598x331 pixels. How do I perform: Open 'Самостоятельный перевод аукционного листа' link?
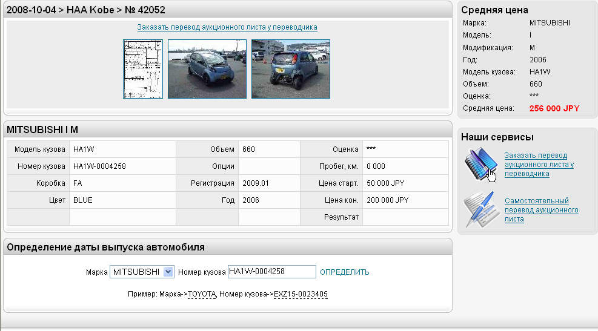(x=541, y=210)
